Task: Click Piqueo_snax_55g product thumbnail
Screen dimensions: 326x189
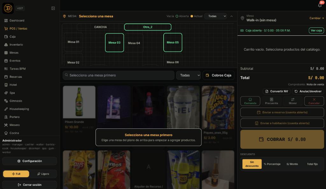Action: point(218,108)
